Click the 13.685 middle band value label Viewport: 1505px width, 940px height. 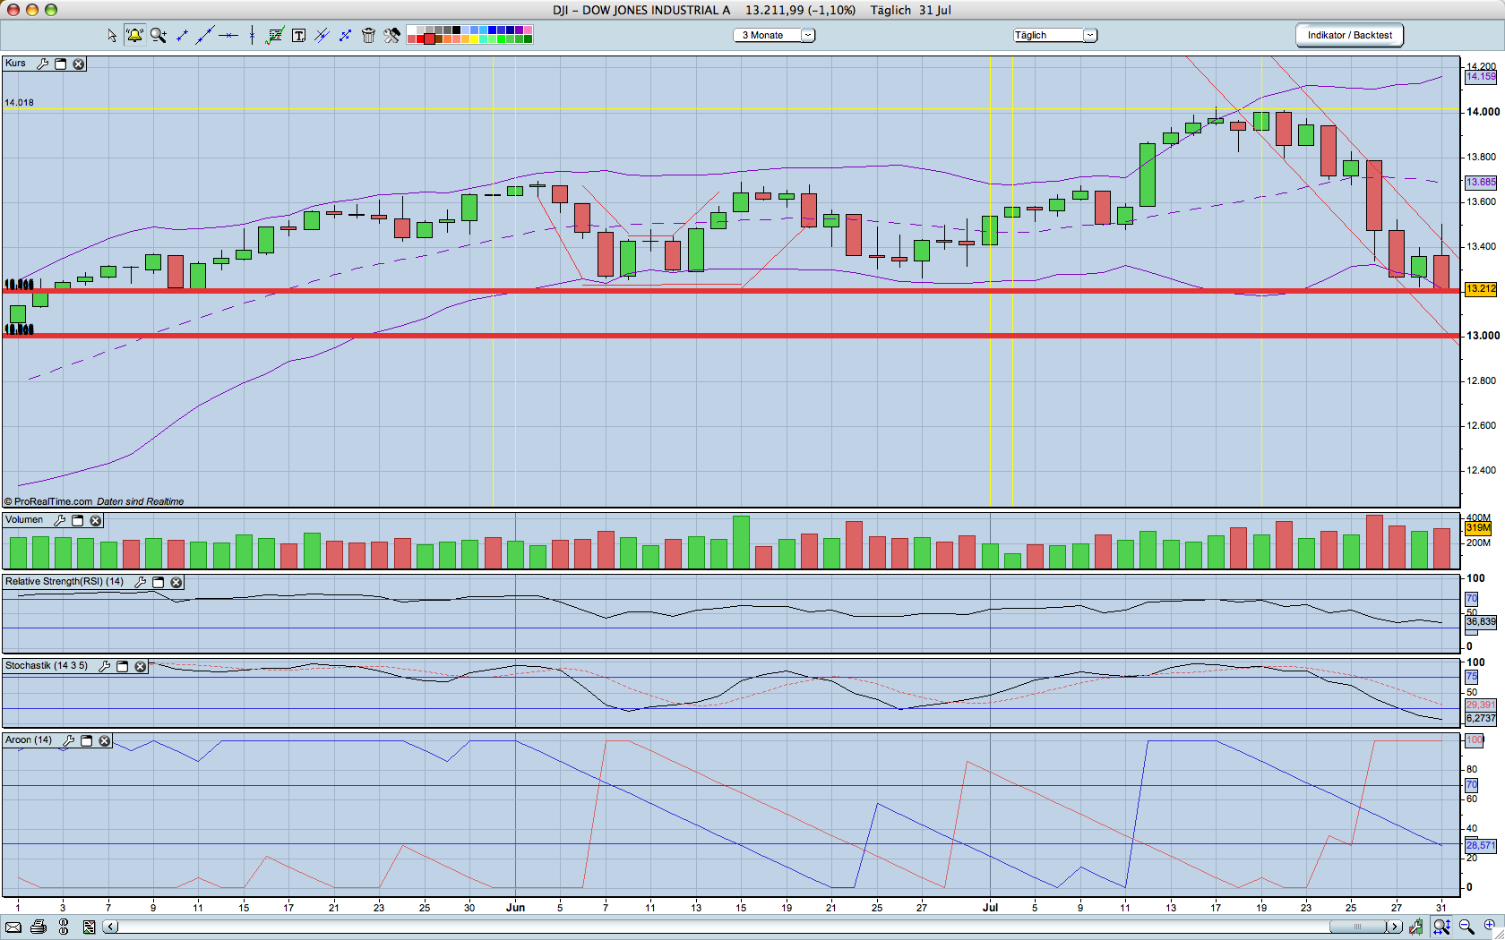pyautogui.click(x=1481, y=183)
